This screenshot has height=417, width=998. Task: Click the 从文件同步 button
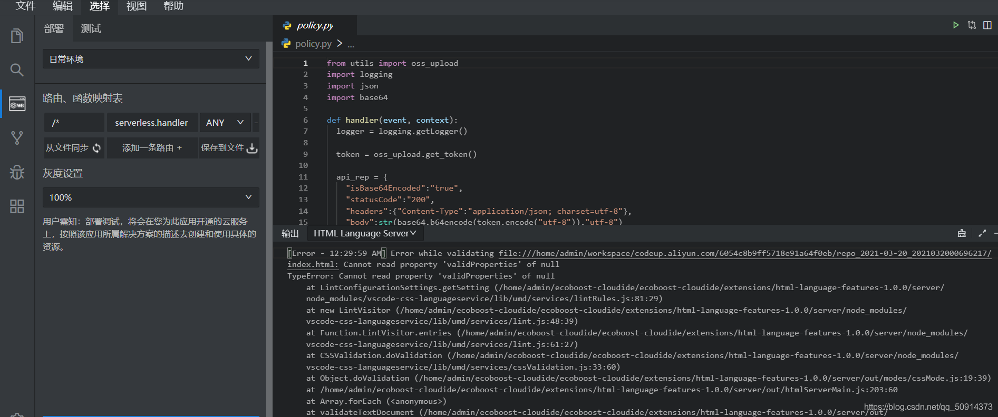[74, 148]
